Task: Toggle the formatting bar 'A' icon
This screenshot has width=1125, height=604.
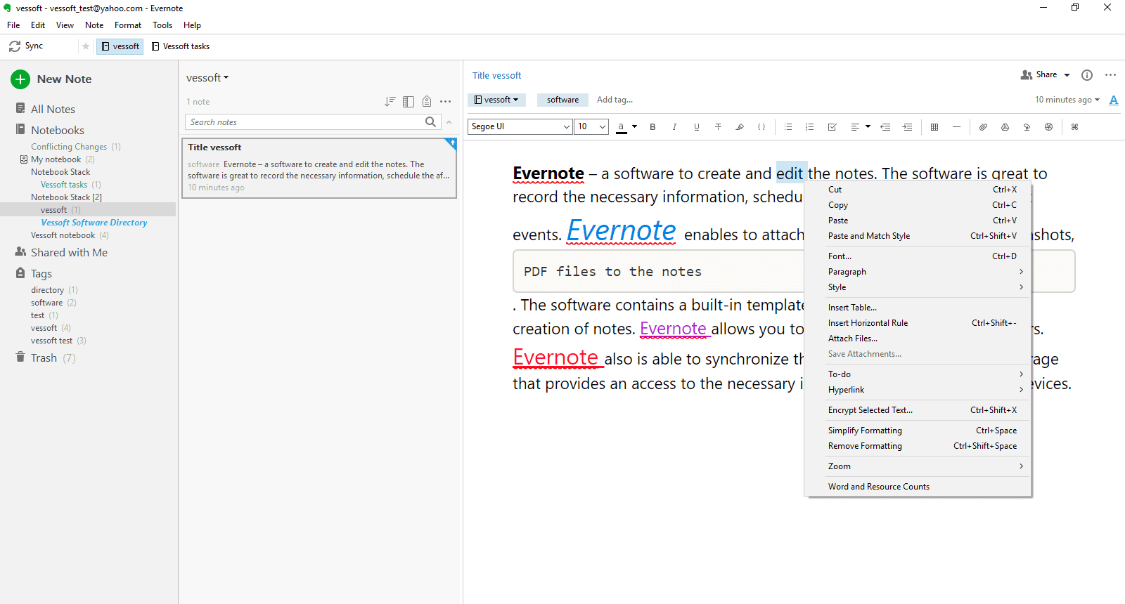Action: point(1114,100)
